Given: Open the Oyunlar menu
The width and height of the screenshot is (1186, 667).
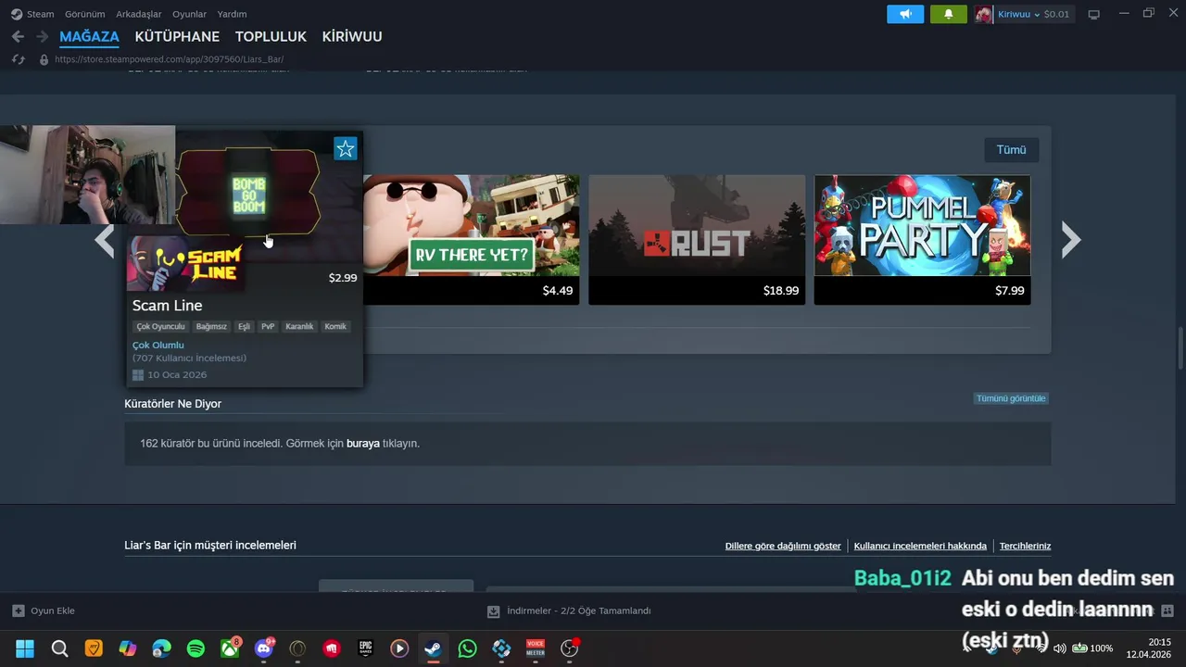Looking at the screenshot, I should [189, 14].
